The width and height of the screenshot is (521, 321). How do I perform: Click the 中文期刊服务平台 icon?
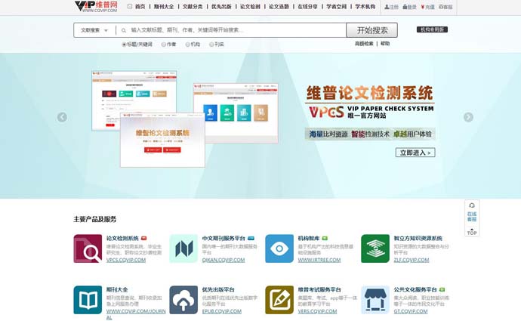[x=183, y=248]
